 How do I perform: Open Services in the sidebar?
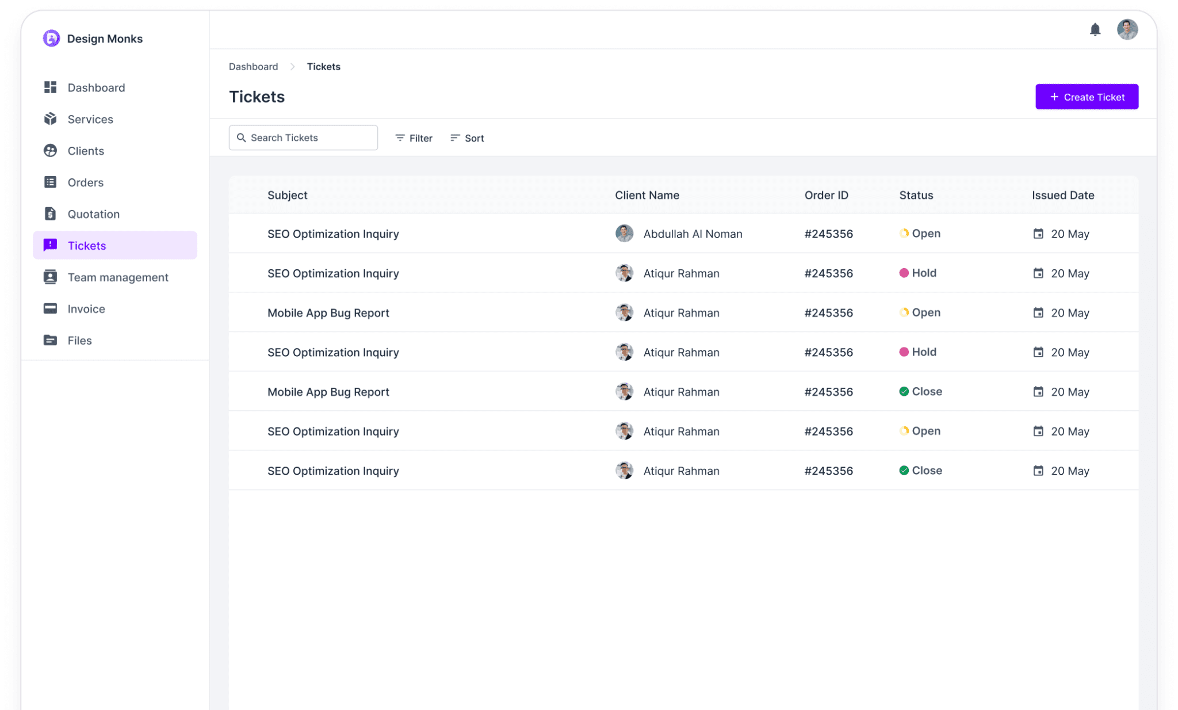click(115, 119)
